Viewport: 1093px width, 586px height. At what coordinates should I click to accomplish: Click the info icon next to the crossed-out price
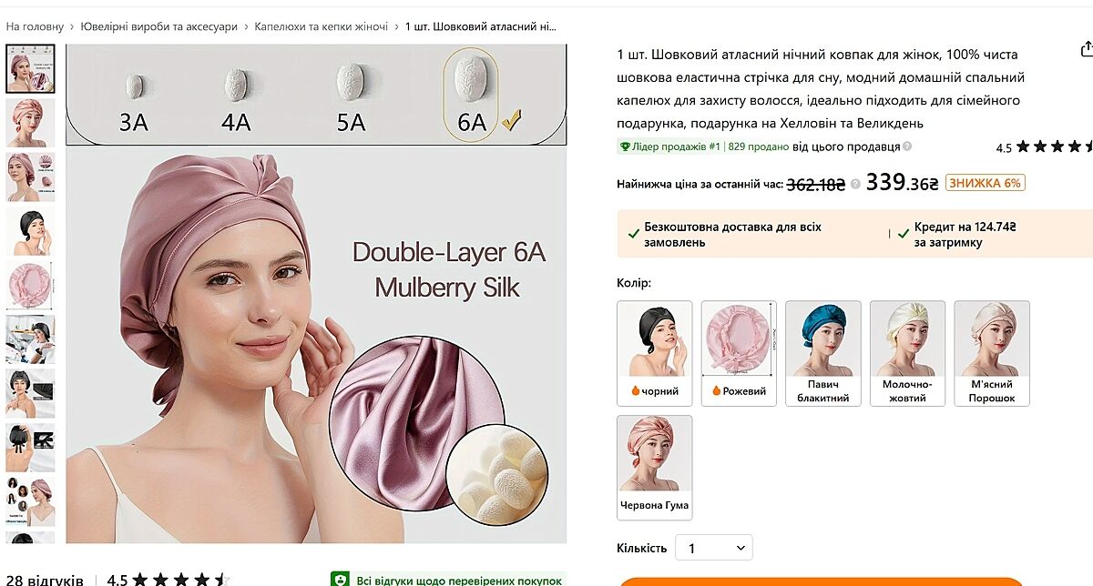(855, 184)
